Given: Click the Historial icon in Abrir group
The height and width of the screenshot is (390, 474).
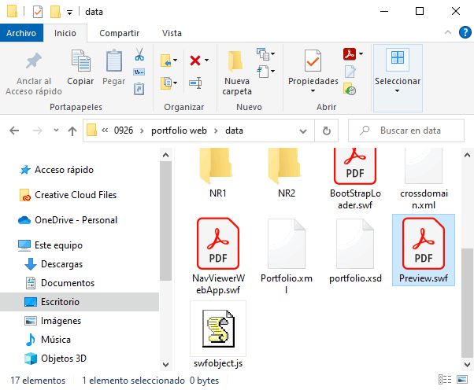Looking at the screenshot, I should [350, 89].
